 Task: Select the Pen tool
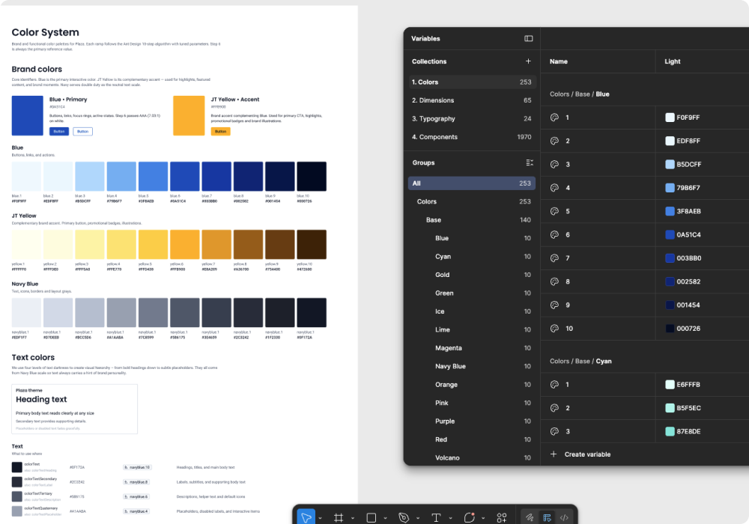pyautogui.click(x=404, y=518)
